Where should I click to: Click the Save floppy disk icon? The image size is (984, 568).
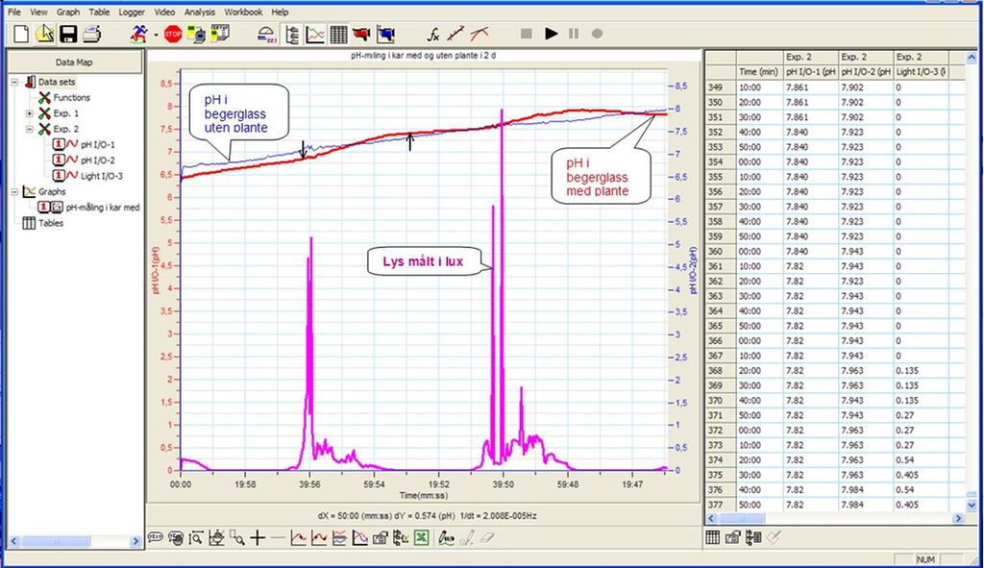coord(68,34)
